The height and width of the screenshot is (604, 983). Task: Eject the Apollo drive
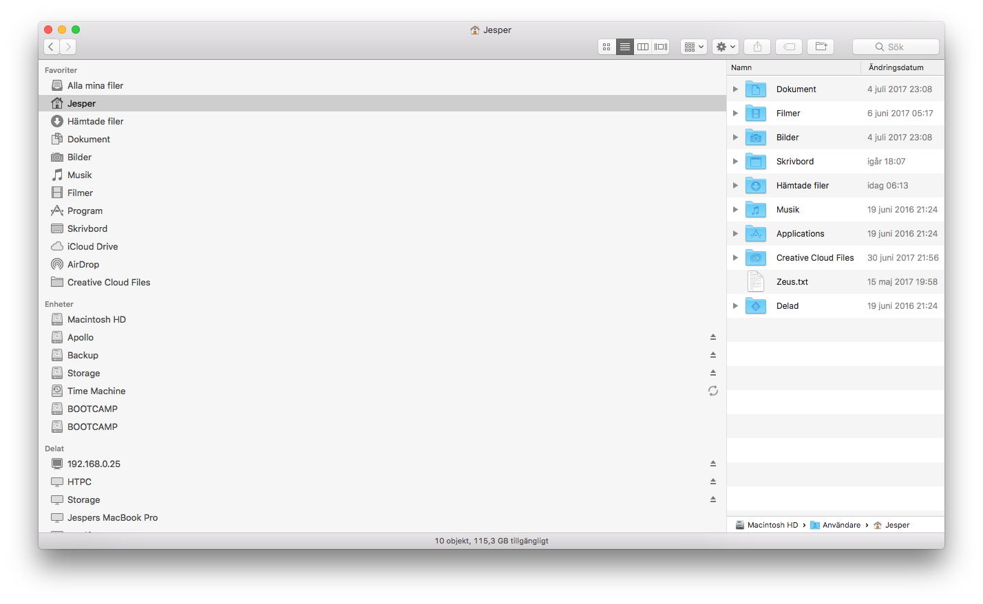(713, 337)
